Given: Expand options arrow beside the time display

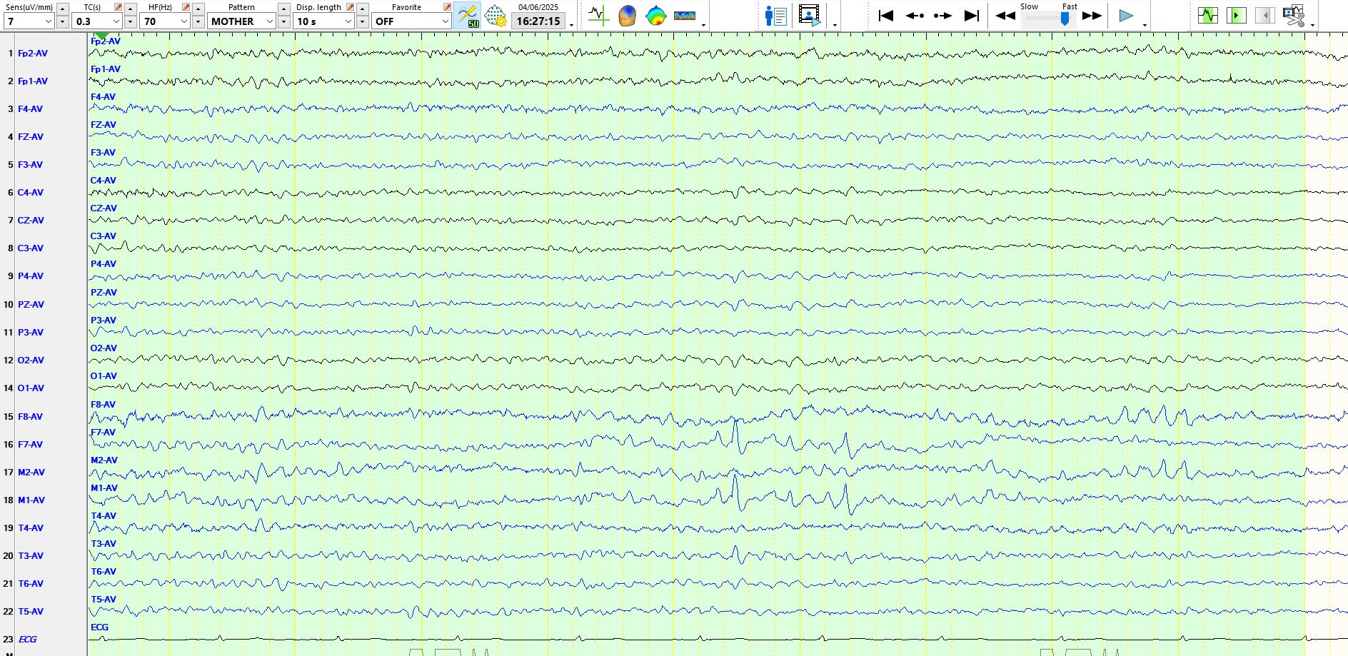Looking at the screenshot, I should (572, 25).
